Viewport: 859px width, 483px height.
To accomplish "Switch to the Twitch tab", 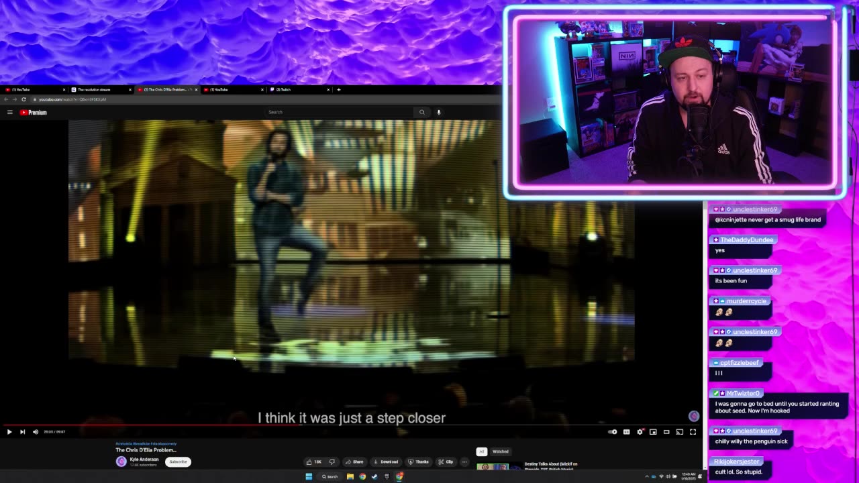I will [x=299, y=89].
